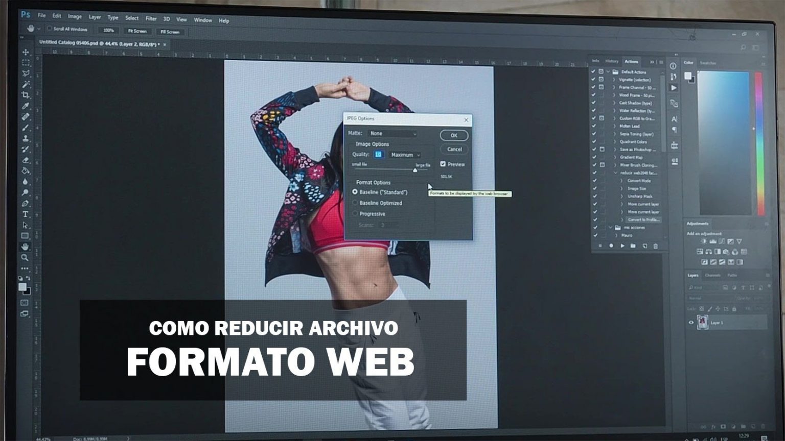This screenshot has width=785, height=441.
Task: Toggle the Preview checkbox in JPEG Options
Action: coord(443,164)
